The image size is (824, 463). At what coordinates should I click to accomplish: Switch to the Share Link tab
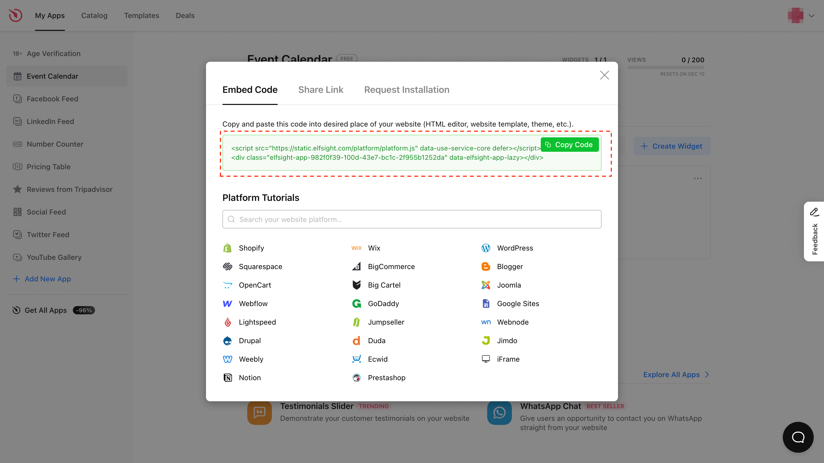click(321, 90)
